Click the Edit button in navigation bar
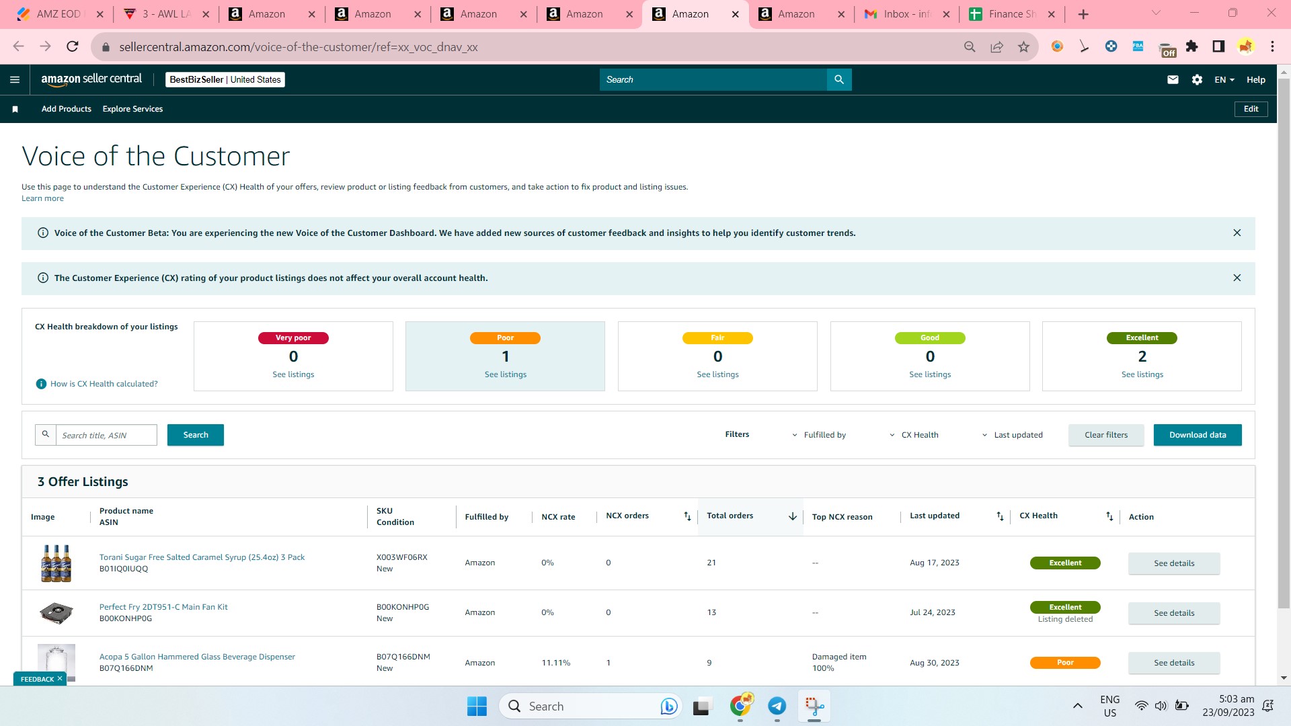1291x726 pixels. [x=1251, y=109]
